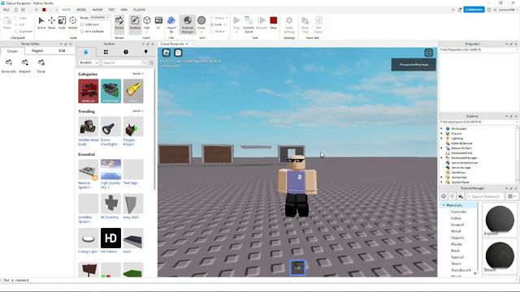Select the Region tab in Terrain Editor
This screenshot has height=292, width=520.
pos(37,51)
